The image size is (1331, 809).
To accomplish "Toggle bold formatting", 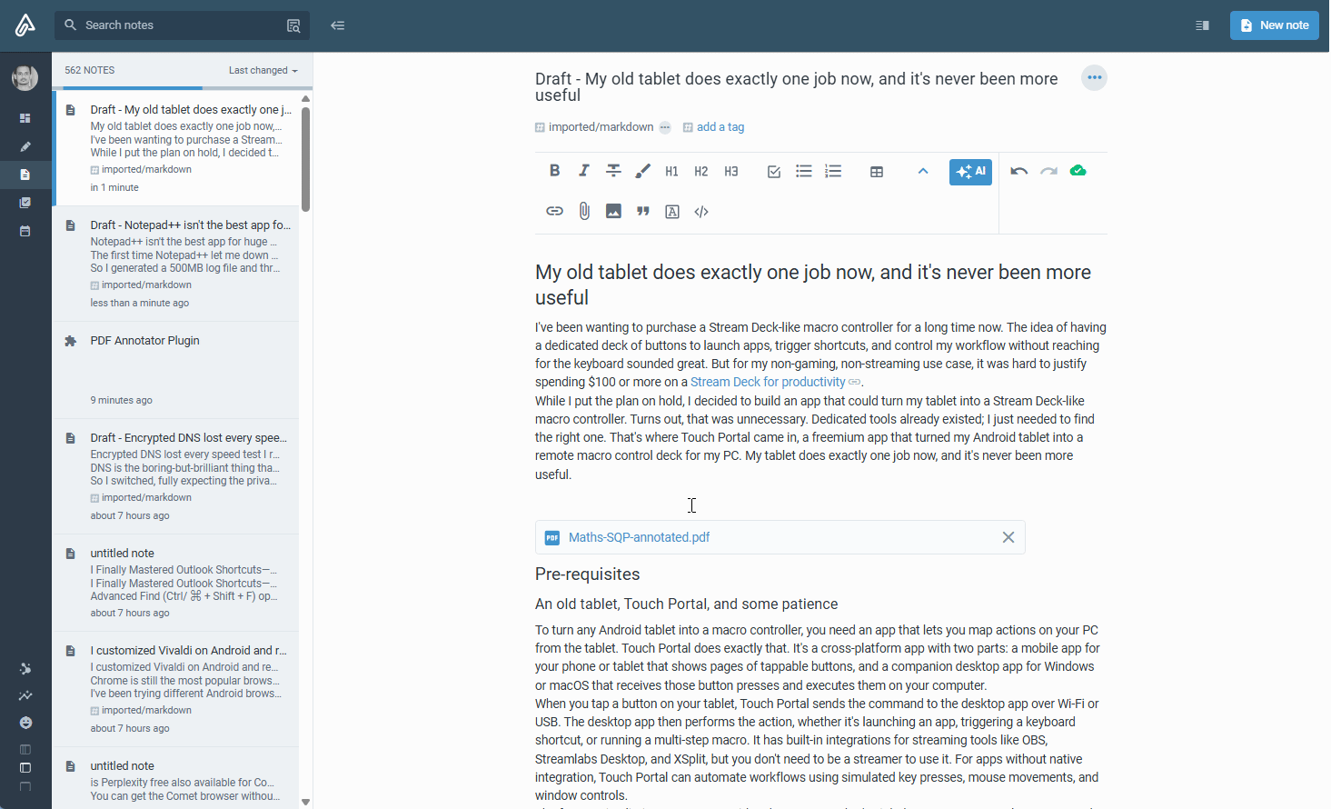I will click(x=555, y=171).
